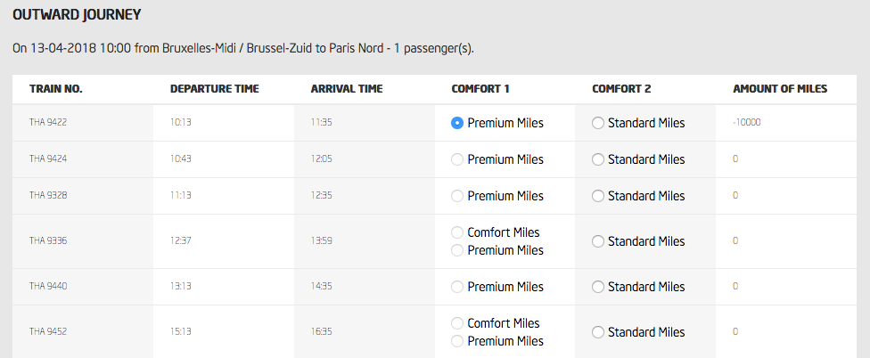Screen dimensions: 870x358
Task: Click the Departure Time column header
Action: click(215, 89)
